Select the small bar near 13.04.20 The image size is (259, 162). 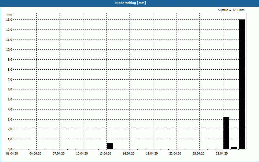(x=110, y=146)
